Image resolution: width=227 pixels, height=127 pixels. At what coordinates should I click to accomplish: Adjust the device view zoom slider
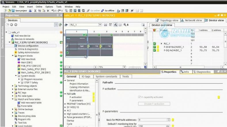pos(135,67)
